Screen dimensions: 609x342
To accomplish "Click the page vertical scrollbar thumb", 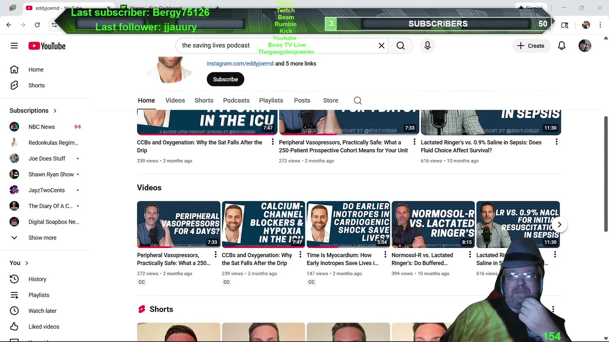I will [x=606, y=173].
